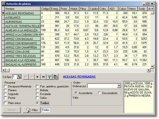The width and height of the screenshot is (159, 119).
Task: Click horizontal scrollbar left arrow
Action: tap(4, 70)
